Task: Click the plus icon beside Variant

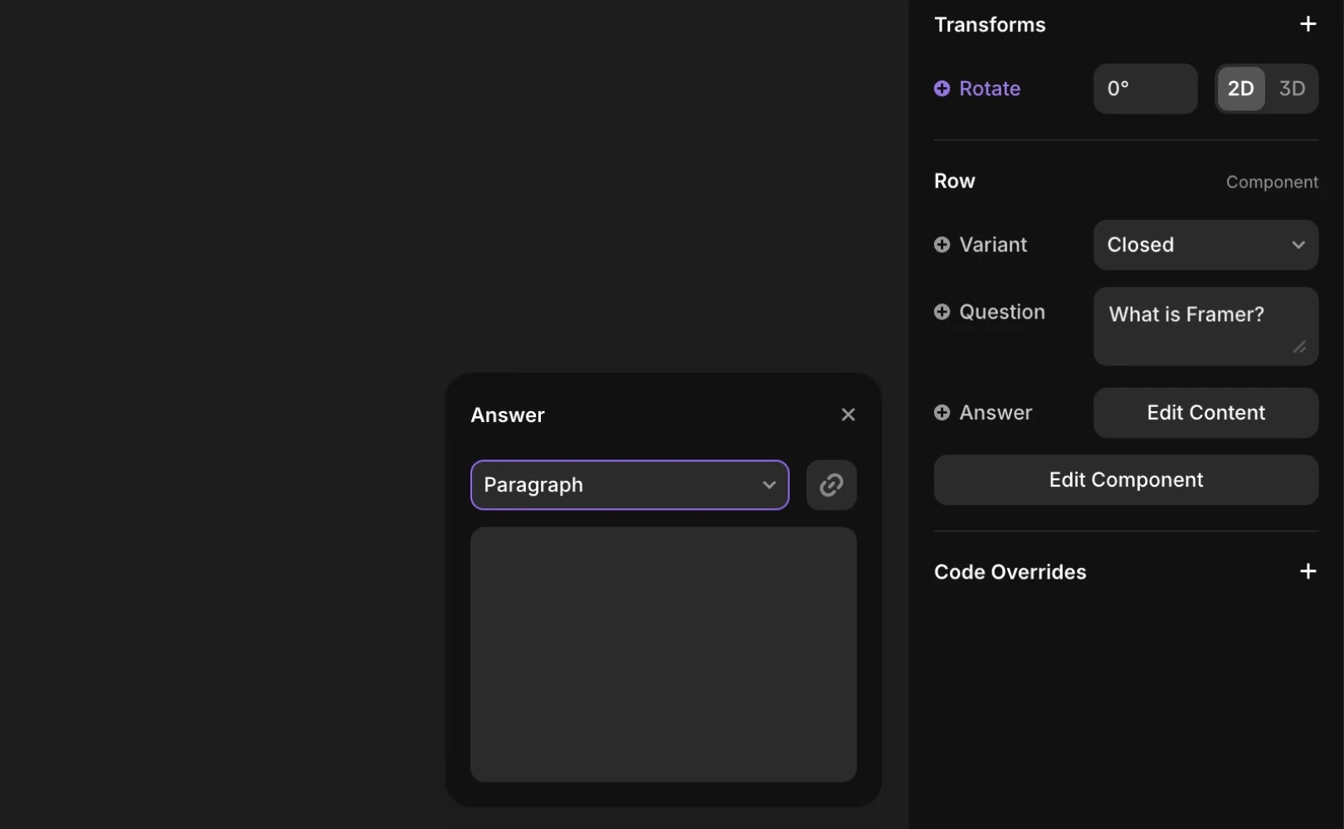Action: (942, 245)
